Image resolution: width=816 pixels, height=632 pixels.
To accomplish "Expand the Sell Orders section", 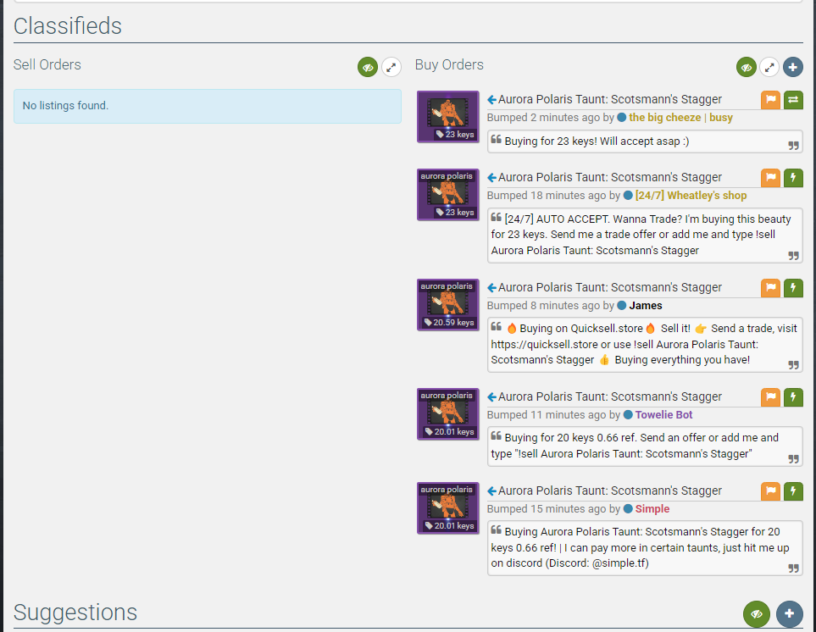I will tap(391, 67).
